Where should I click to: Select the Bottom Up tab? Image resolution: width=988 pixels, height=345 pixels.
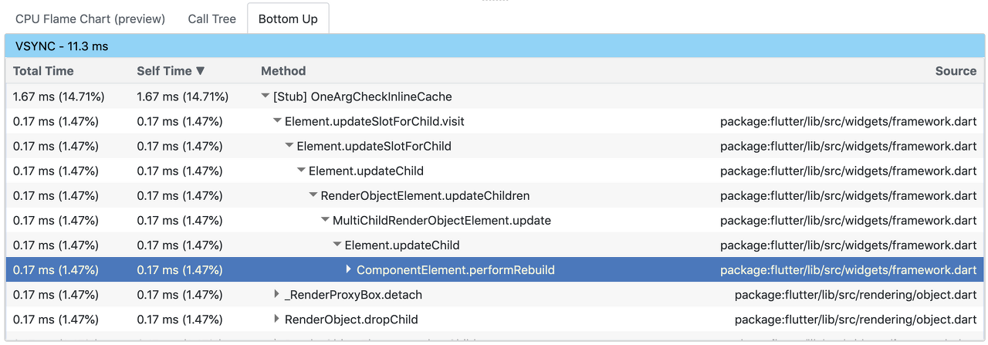point(288,19)
